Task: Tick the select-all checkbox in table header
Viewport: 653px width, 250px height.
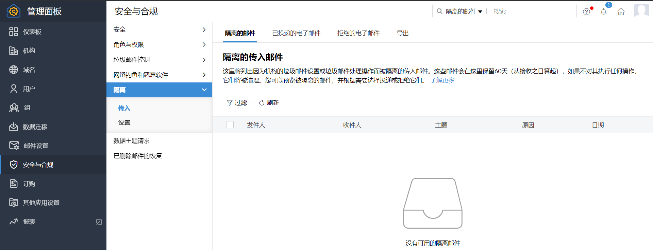Action: tap(230, 125)
